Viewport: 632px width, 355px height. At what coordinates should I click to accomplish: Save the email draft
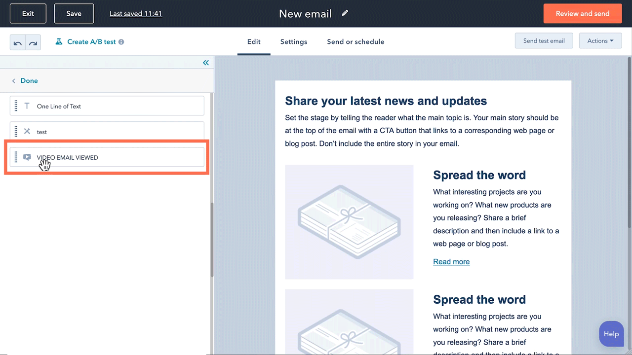coord(74,13)
